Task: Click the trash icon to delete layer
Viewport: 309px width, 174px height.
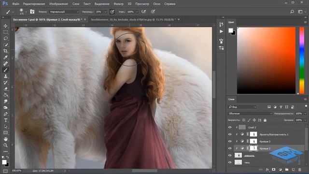Action: pos(299,170)
